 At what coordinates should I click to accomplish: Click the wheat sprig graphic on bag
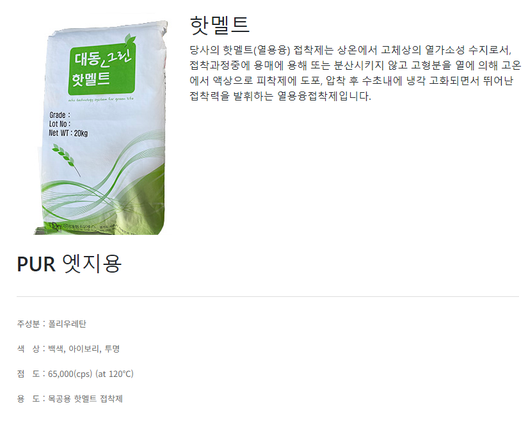pos(66,159)
